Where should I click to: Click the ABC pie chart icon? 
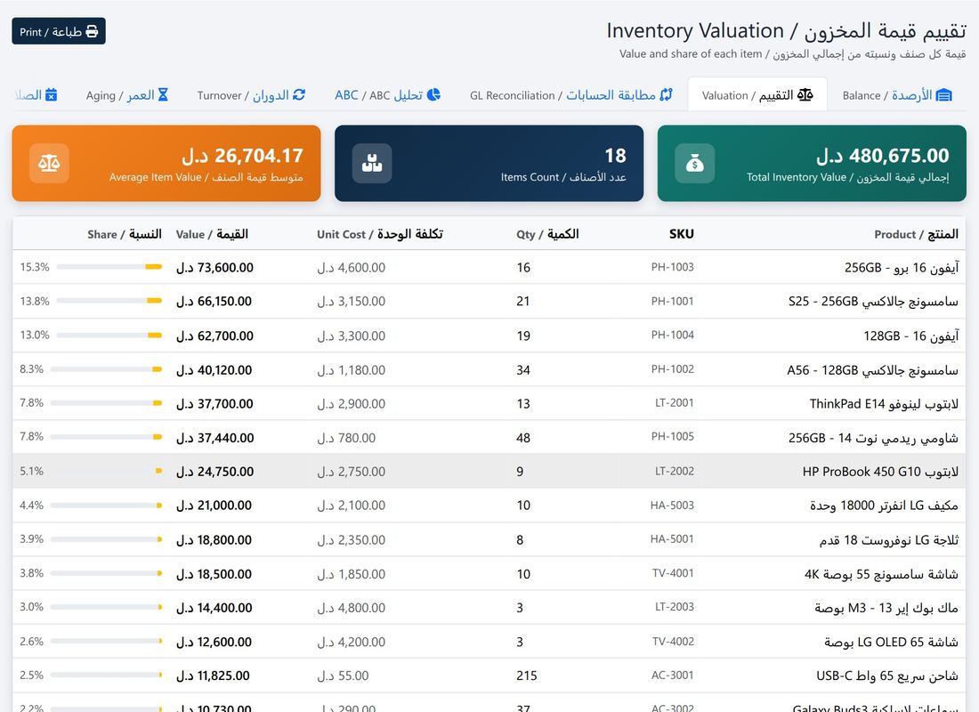pyautogui.click(x=434, y=94)
